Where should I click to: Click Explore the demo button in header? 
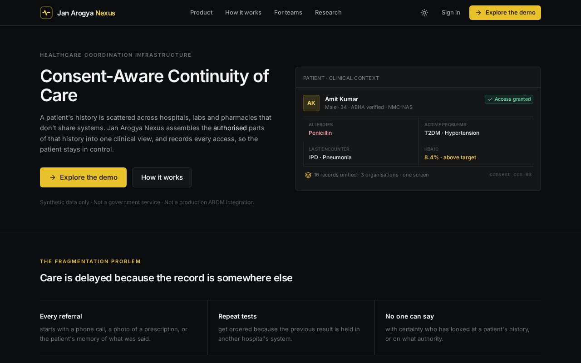[x=505, y=13]
